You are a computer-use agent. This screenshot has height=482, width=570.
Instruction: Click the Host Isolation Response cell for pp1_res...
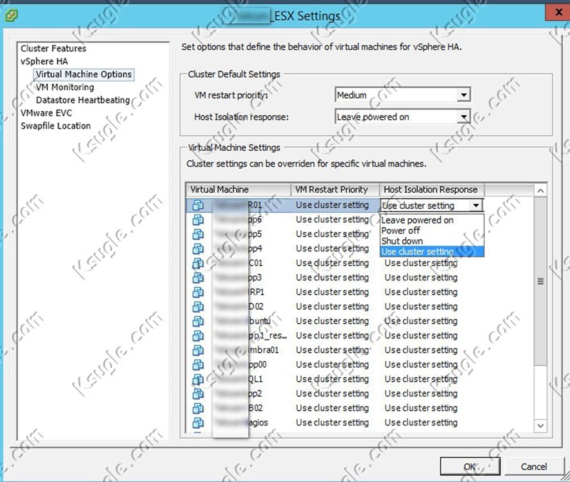coord(421,336)
